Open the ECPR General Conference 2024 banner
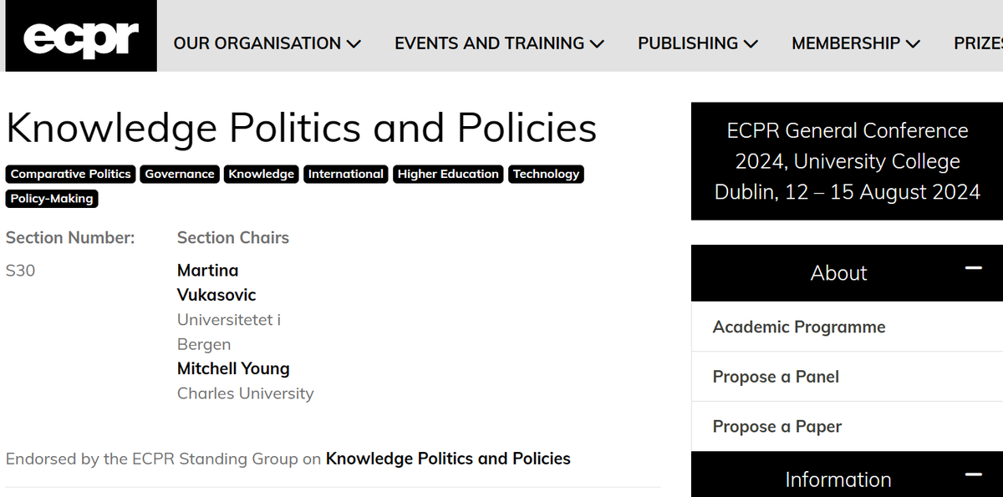Screen dimensions: 1003x497 click(847, 161)
